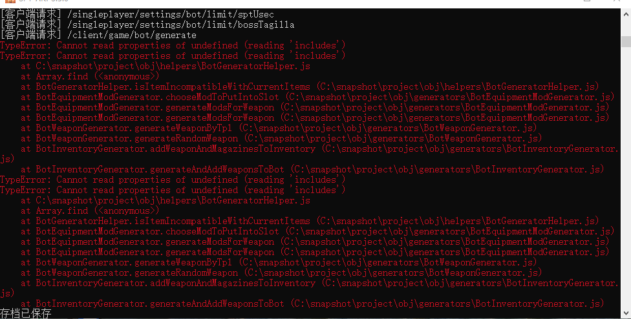Click the scrollbar down arrow
Viewport: 631px width, 319px height.
click(626, 313)
